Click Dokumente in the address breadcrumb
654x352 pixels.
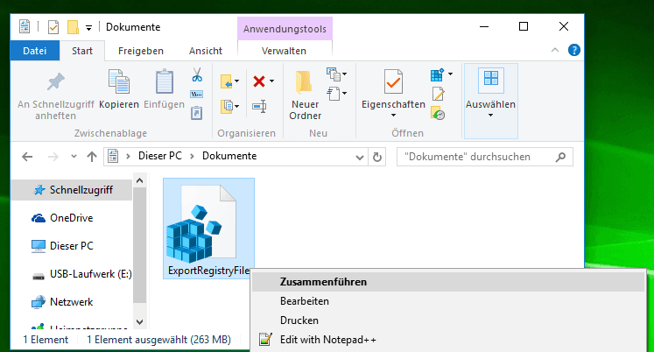point(229,156)
